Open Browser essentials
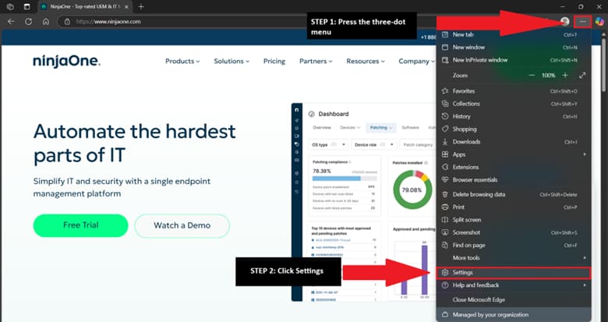The height and width of the screenshot is (322, 608). pyautogui.click(x=514, y=180)
